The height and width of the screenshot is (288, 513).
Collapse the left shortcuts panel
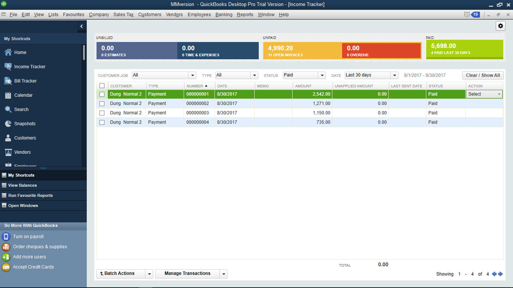[81, 26]
